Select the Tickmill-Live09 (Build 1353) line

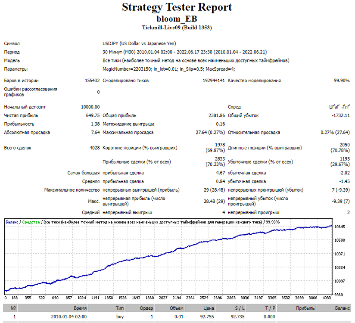pyautogui.click(x=177, y=28)
